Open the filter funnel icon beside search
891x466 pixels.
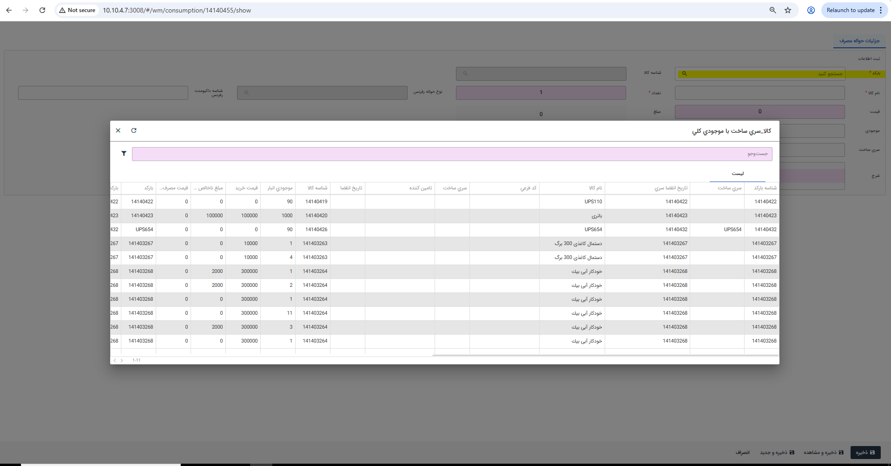point(124,154)
